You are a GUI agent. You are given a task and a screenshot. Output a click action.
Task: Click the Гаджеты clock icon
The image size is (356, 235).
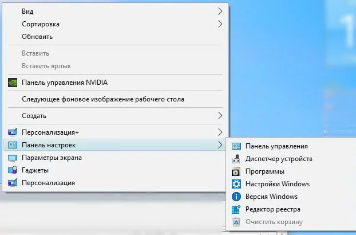click(13, 170)
